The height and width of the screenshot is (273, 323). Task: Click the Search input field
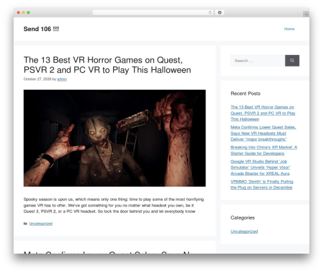click(x=258, y=61)
